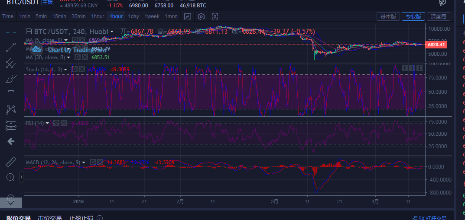Image resolution: width=465 pixels, height=220 pixels.
Task: Collapse the BTC/USDT legend box
Action: (29, 32)
